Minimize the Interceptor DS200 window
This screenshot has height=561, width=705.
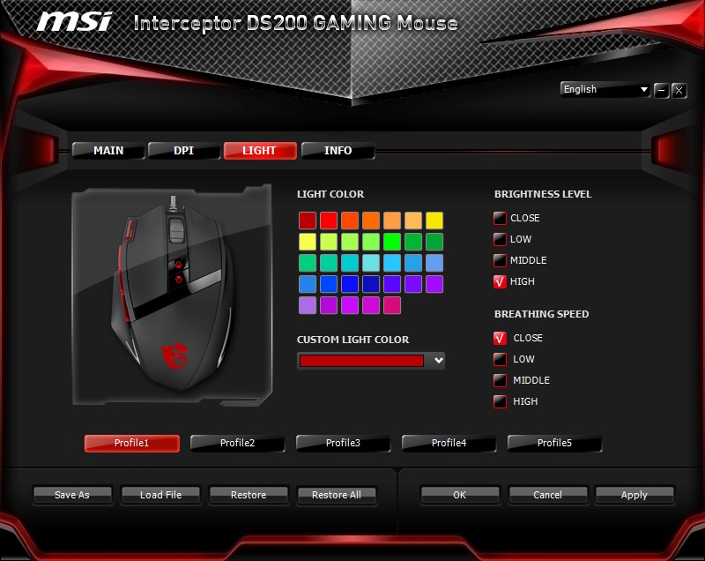[662, 90]
